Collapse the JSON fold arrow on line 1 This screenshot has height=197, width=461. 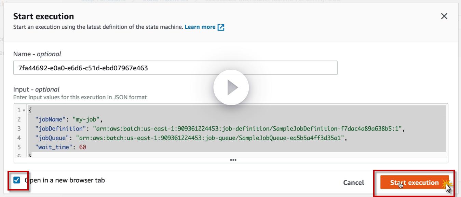[24, 110]
